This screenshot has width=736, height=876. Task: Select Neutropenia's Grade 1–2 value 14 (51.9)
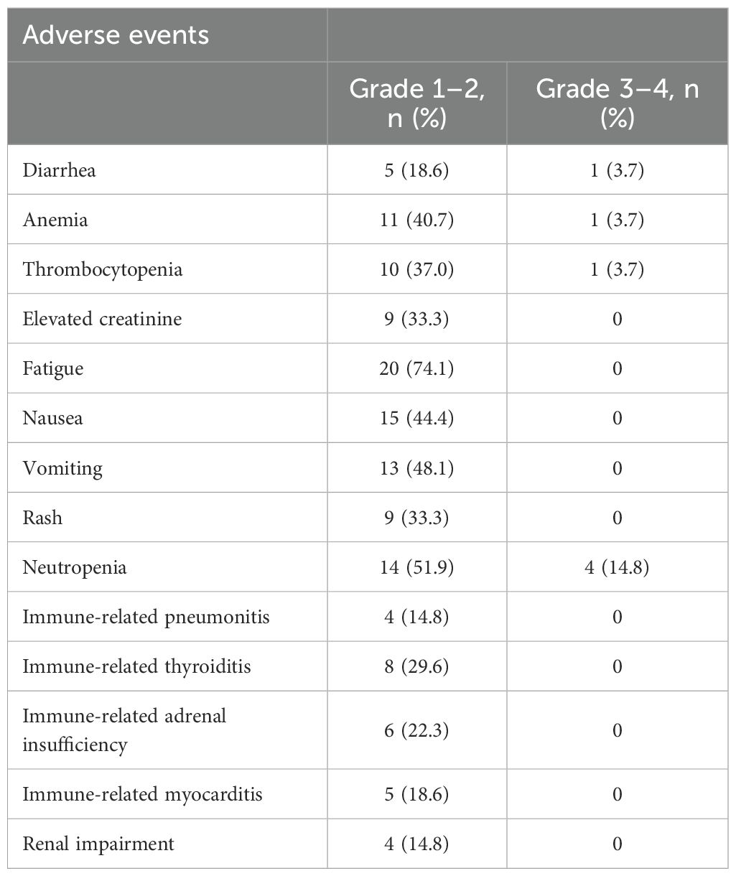pos(416,567)
